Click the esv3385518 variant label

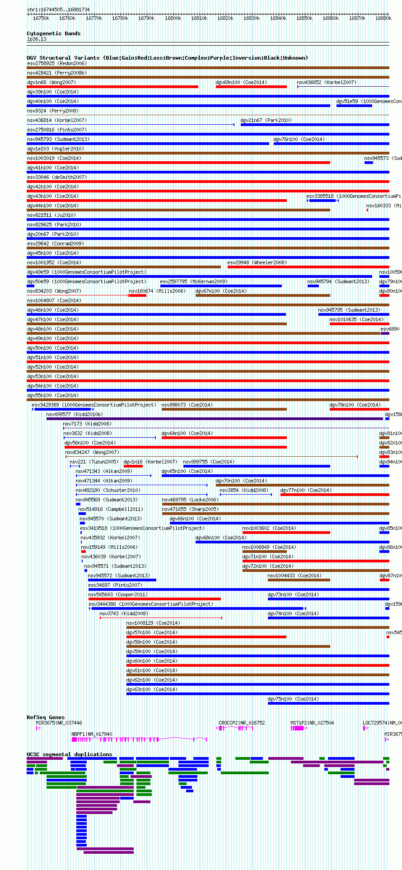pos(354,196)
